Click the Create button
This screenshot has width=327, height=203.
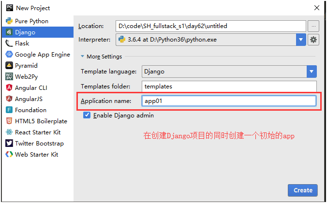[303, 190]
